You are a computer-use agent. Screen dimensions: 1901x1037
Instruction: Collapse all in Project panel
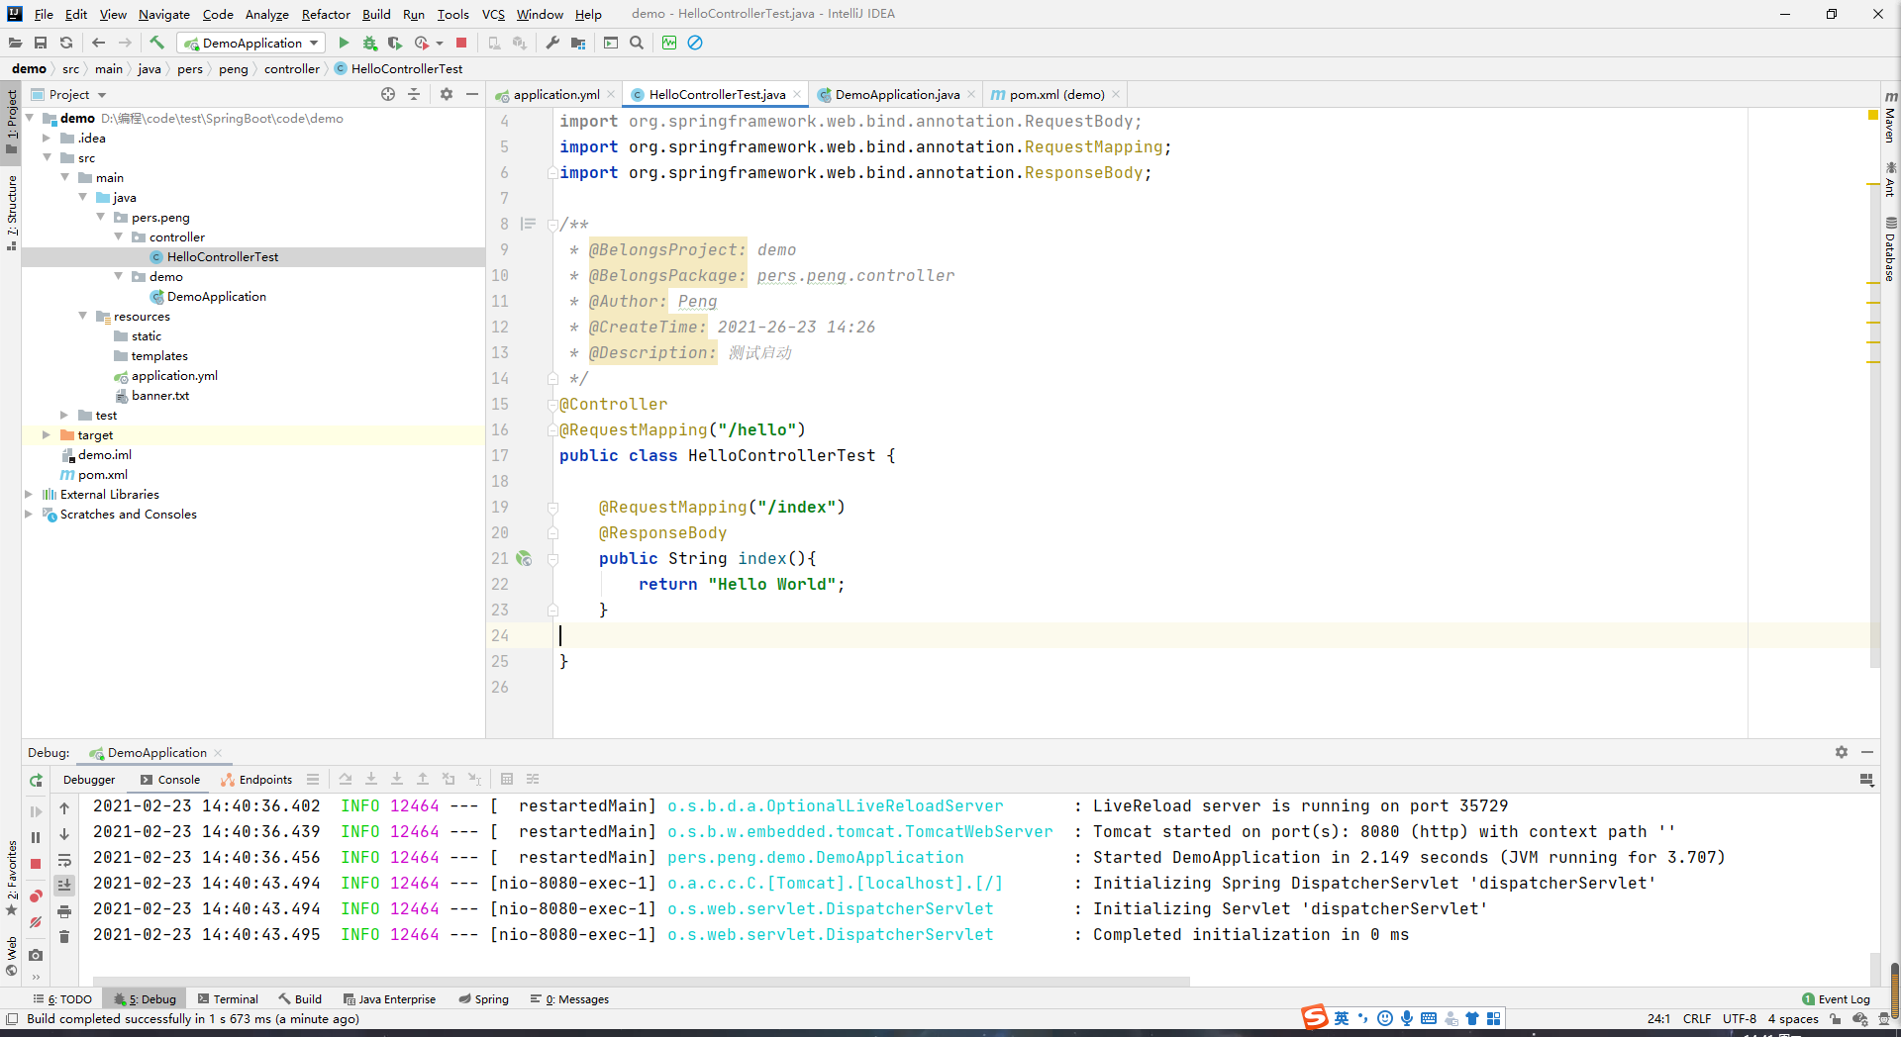click(414, 94)
